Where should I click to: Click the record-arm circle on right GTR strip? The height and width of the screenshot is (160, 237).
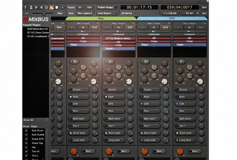pyautogui.click(x=178, y=27)
